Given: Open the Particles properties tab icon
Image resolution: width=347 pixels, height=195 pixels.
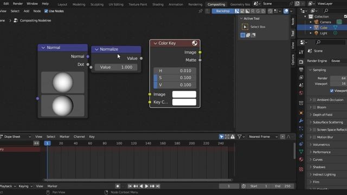Looking at the screenshot, I should [301, 128].
